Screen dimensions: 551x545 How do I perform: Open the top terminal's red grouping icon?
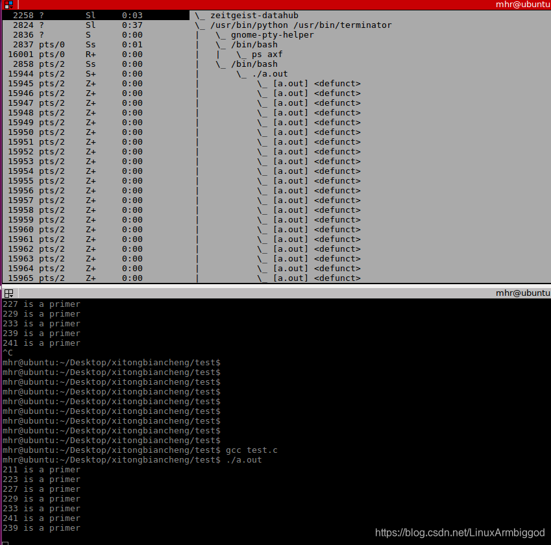coord(8,5)
